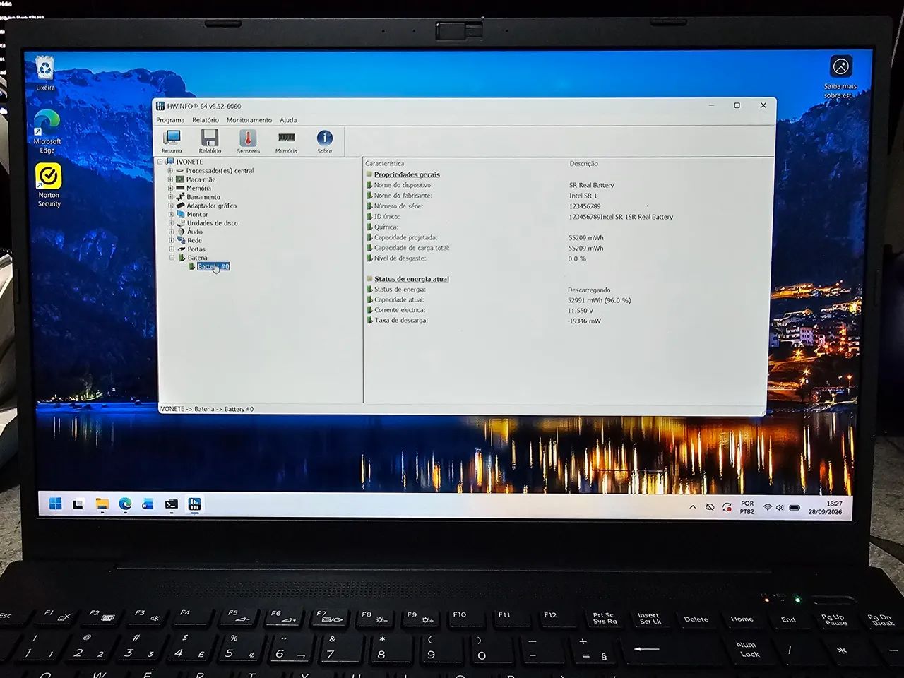The width and height of the screenshot is (904, 678).
Task: Click the HWiNFO taskbar icon
Action: tap(194, 504)
